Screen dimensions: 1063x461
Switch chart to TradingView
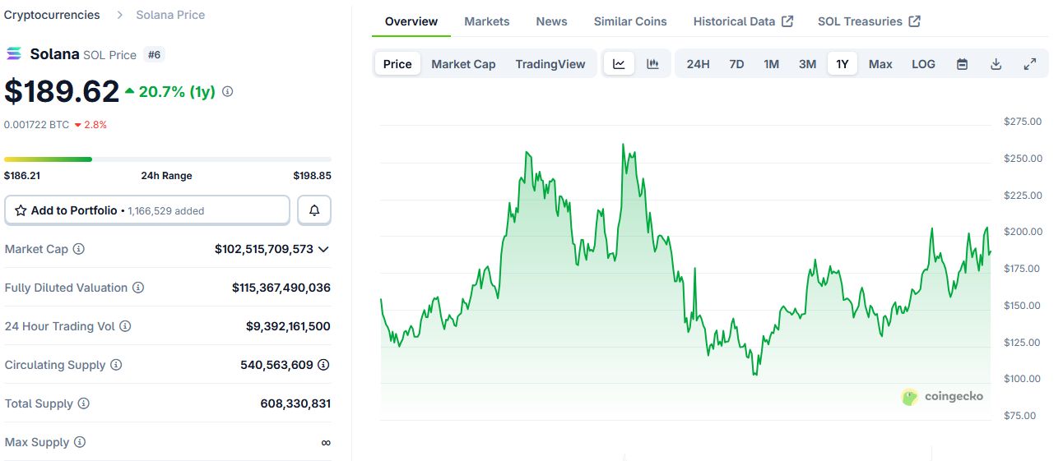tap(550, 64)
